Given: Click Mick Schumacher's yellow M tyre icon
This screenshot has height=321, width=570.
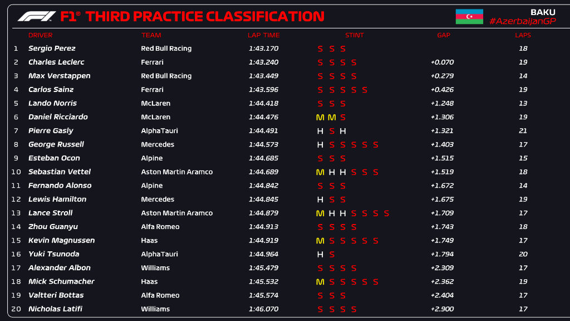Looking at the screenshot, I should pyautogui.click(x=320, y=282).
